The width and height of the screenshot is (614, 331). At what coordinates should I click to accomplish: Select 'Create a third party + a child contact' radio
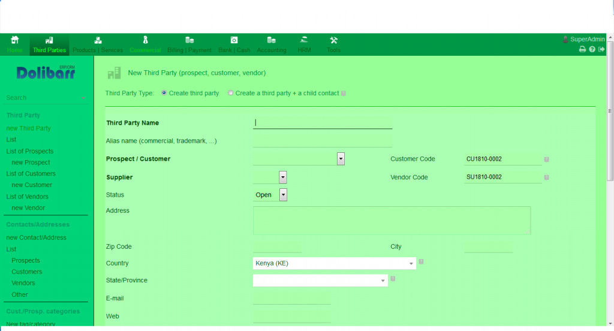tap(230, 93)
